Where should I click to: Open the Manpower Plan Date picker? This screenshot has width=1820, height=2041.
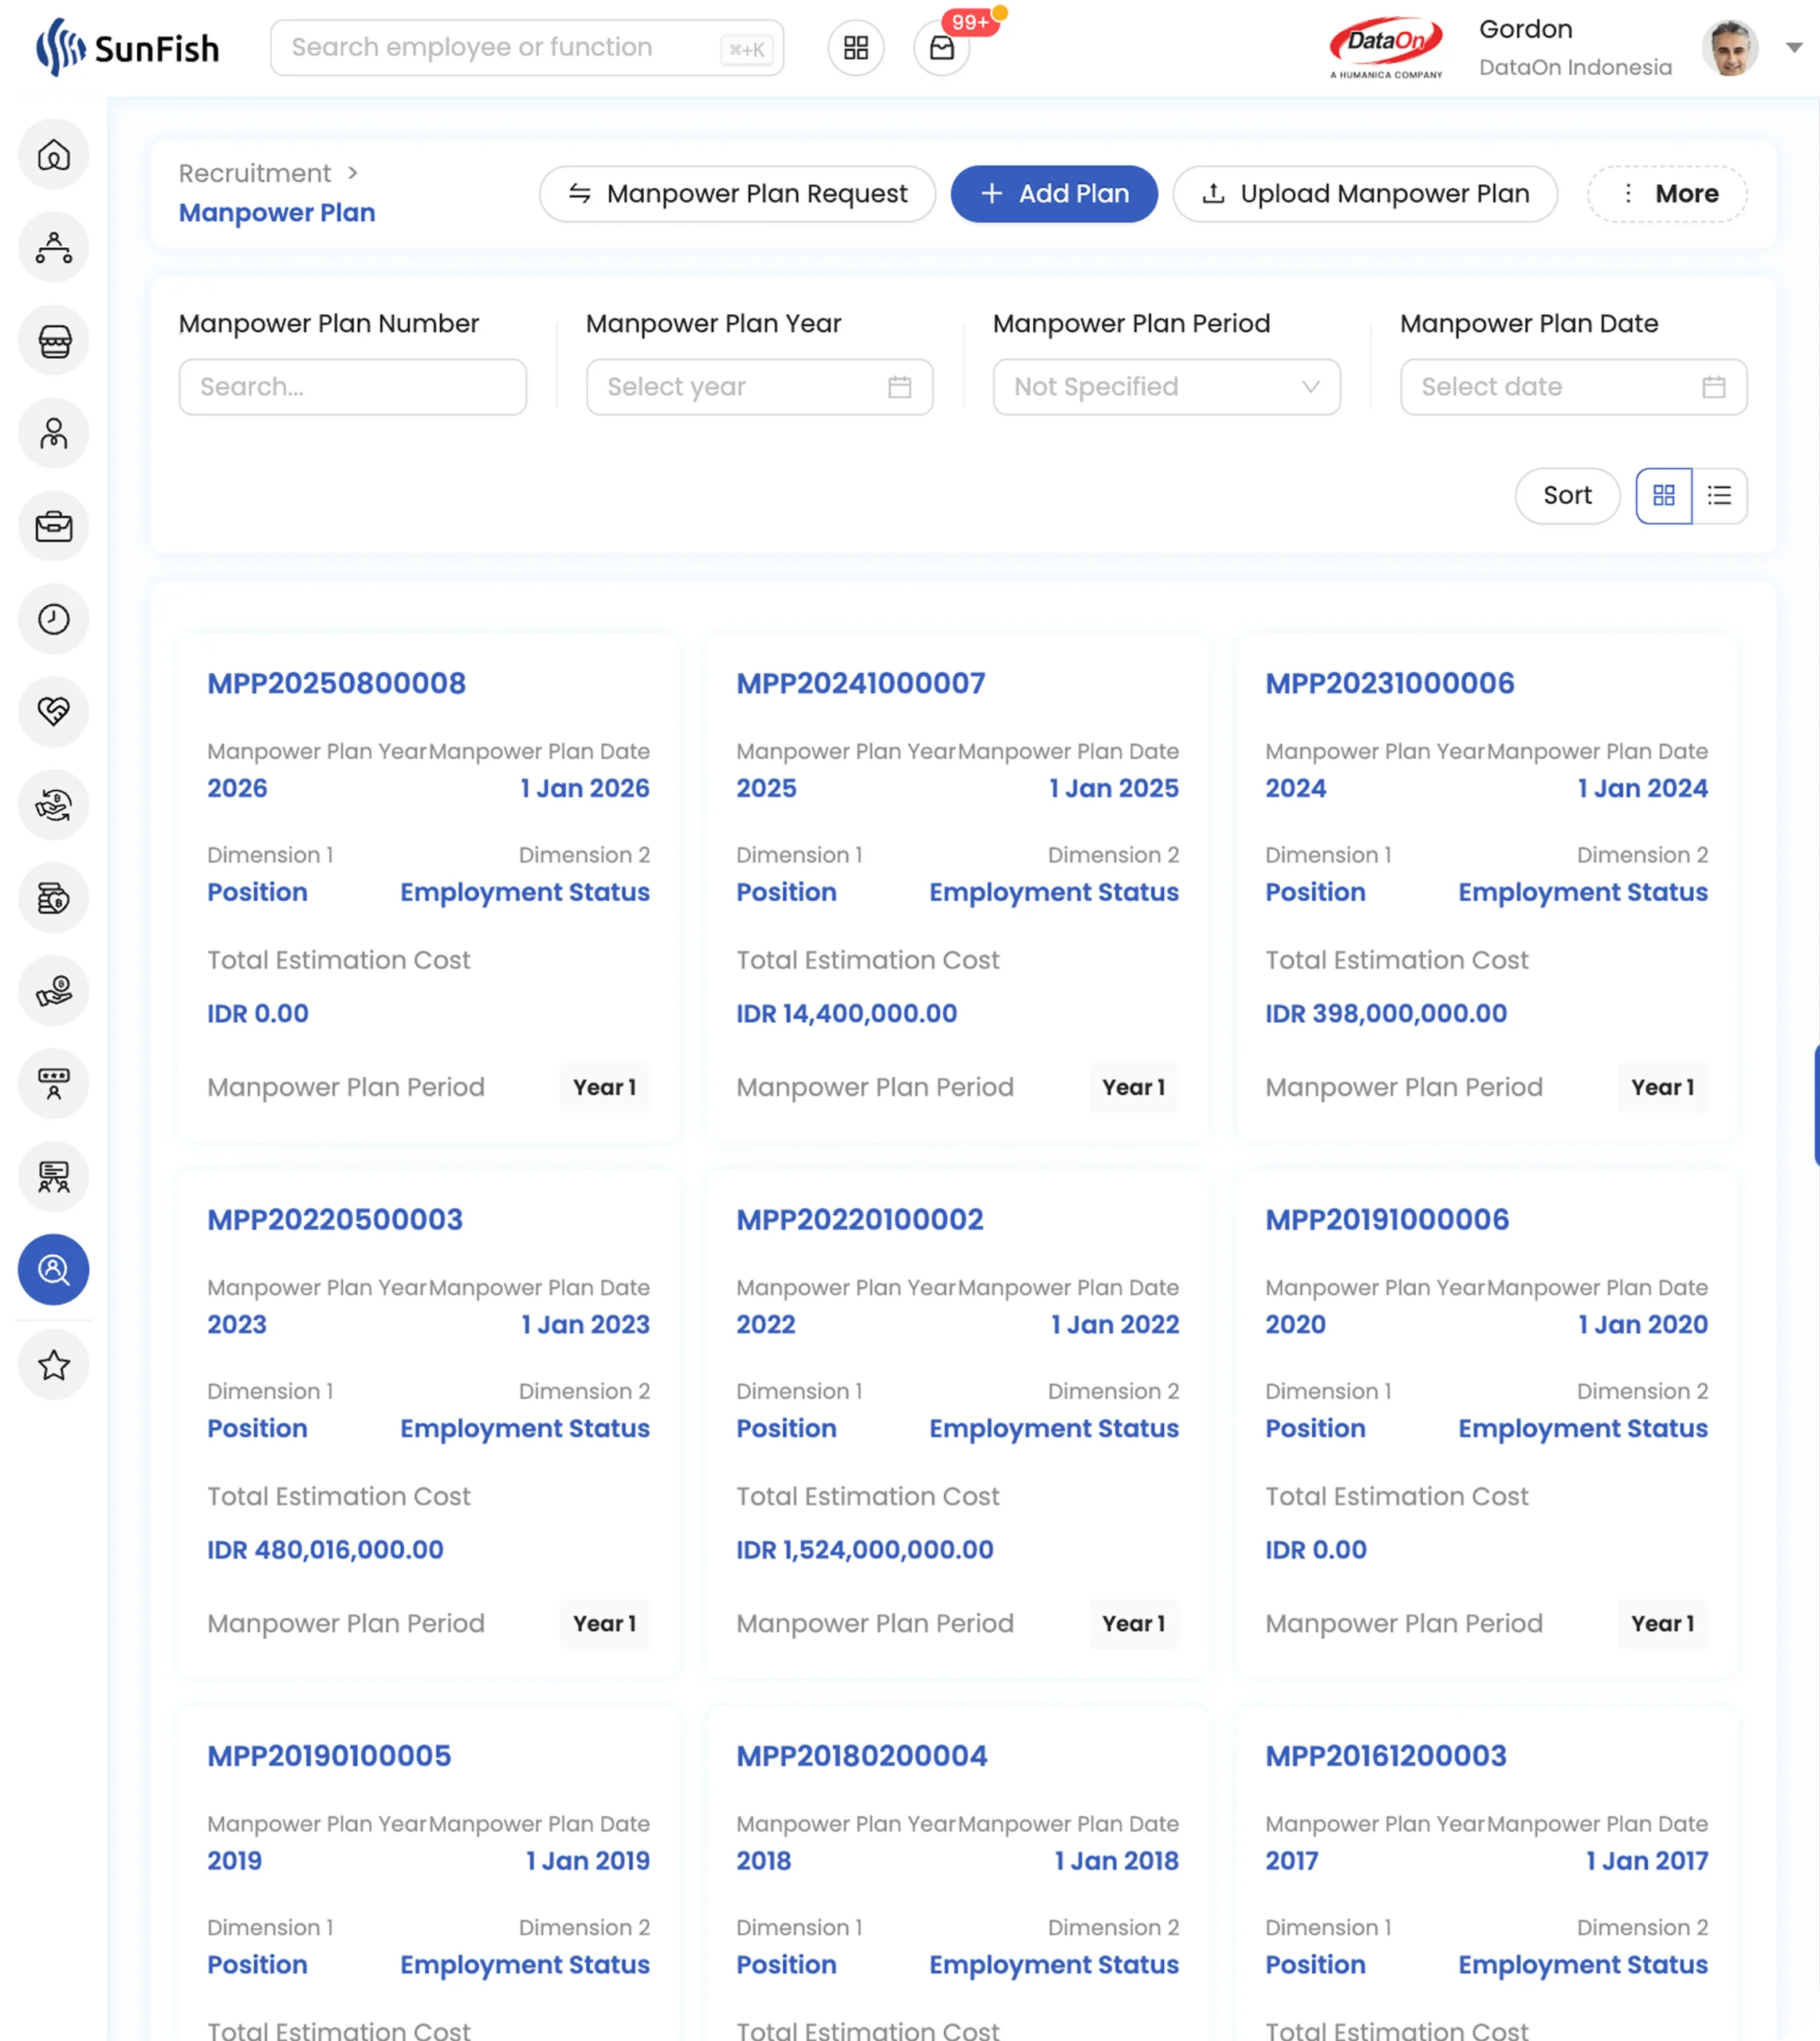(1574, 387)
